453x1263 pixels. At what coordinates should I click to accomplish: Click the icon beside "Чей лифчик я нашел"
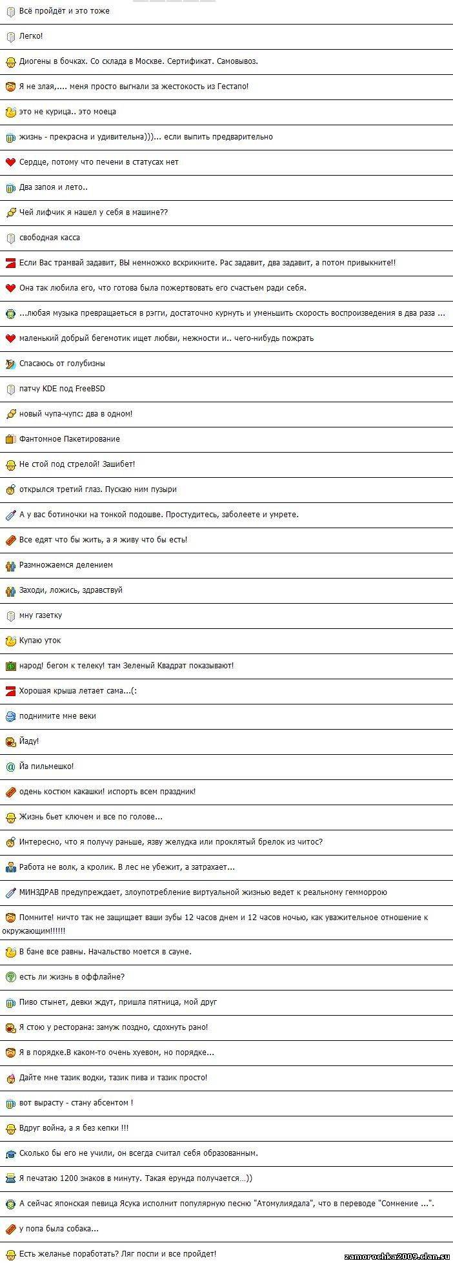coord(10,212)
